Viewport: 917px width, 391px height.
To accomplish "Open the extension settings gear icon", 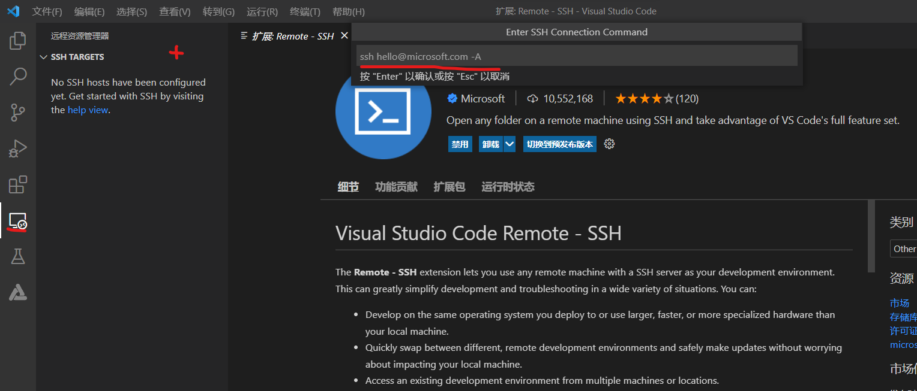I will coord(609,144).
